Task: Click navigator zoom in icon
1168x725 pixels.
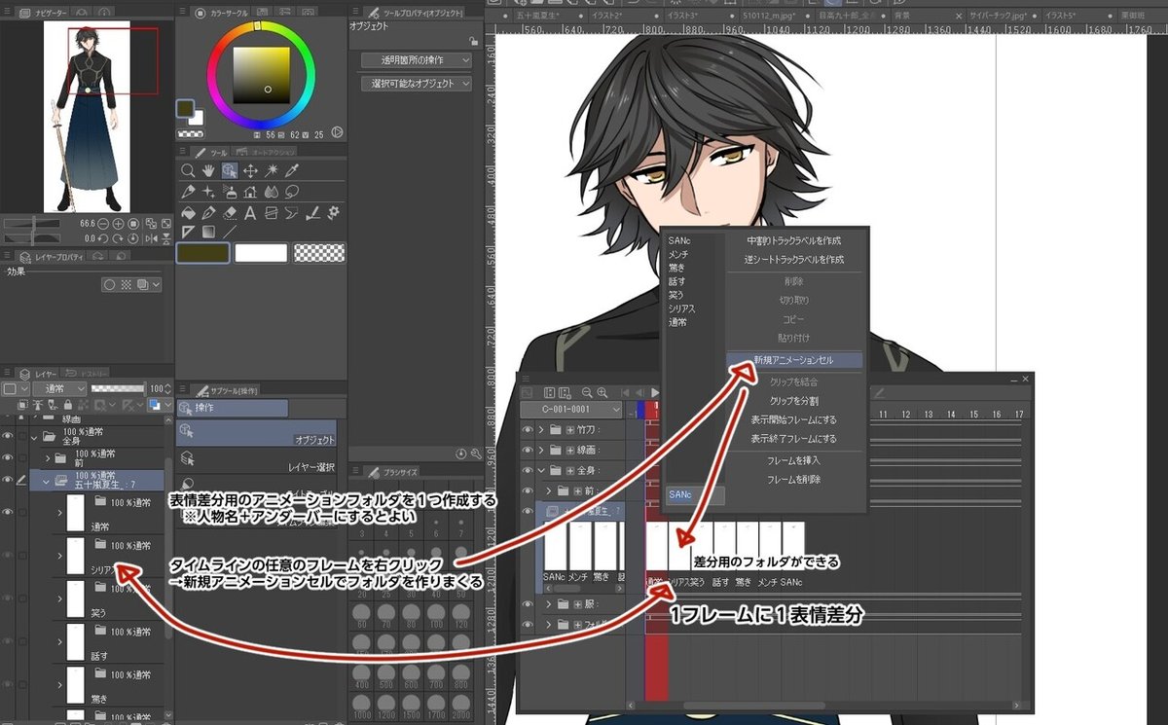Action: (x=118, y=223)
